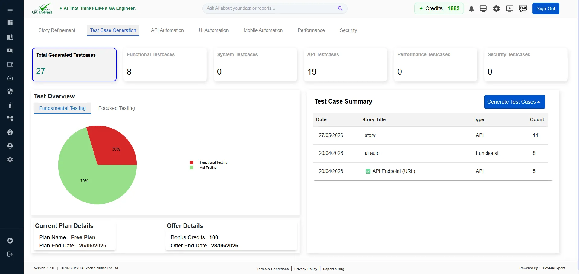Go to the Security tab
The height and width of the screenshot is (274, 579).
pos(348,30)
